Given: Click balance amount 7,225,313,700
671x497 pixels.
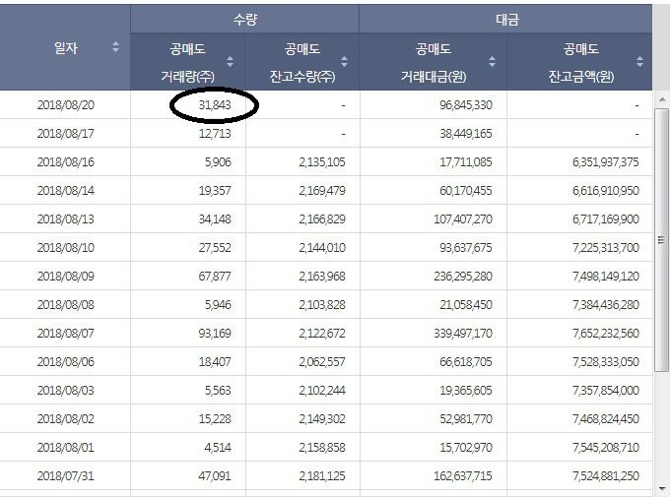Looking at the screenshot, I should [606, 248].
